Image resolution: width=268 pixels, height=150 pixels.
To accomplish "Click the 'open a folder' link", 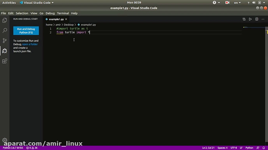I will (30, 44).
